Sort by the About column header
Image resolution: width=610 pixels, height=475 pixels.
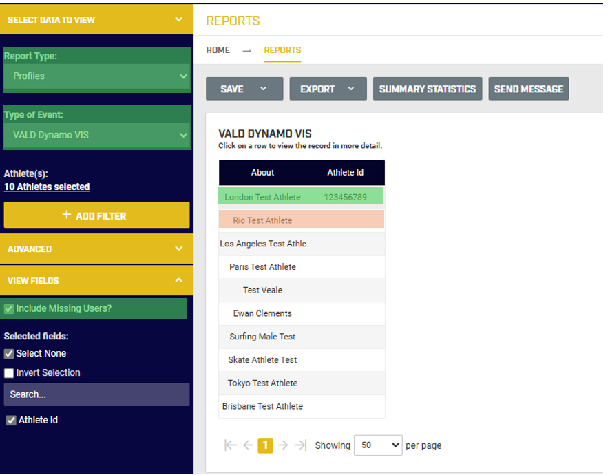tap(262, 172)
